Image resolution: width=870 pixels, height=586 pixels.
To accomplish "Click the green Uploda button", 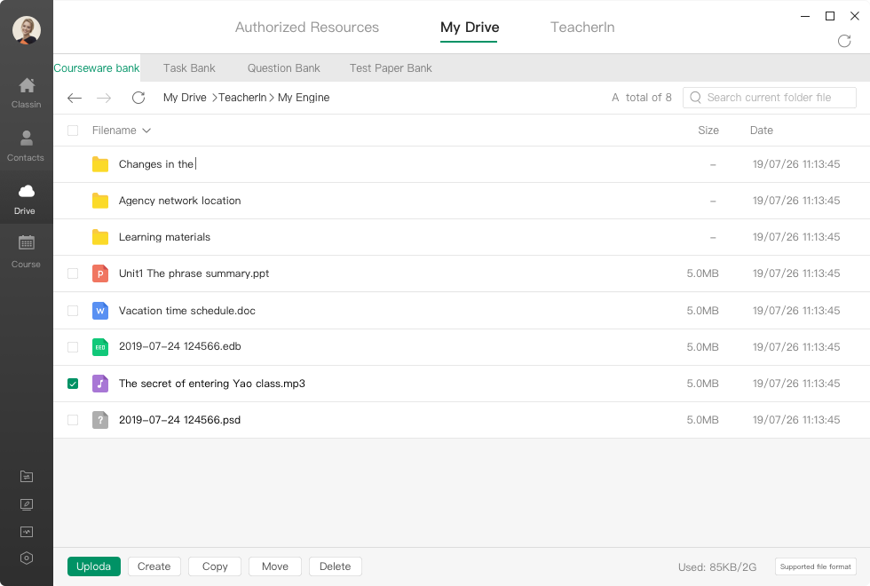I will (x=93, y=566).
